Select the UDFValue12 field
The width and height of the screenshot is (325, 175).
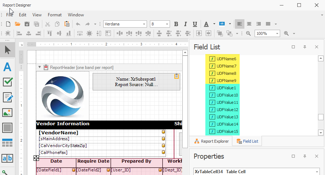(227, 110)
